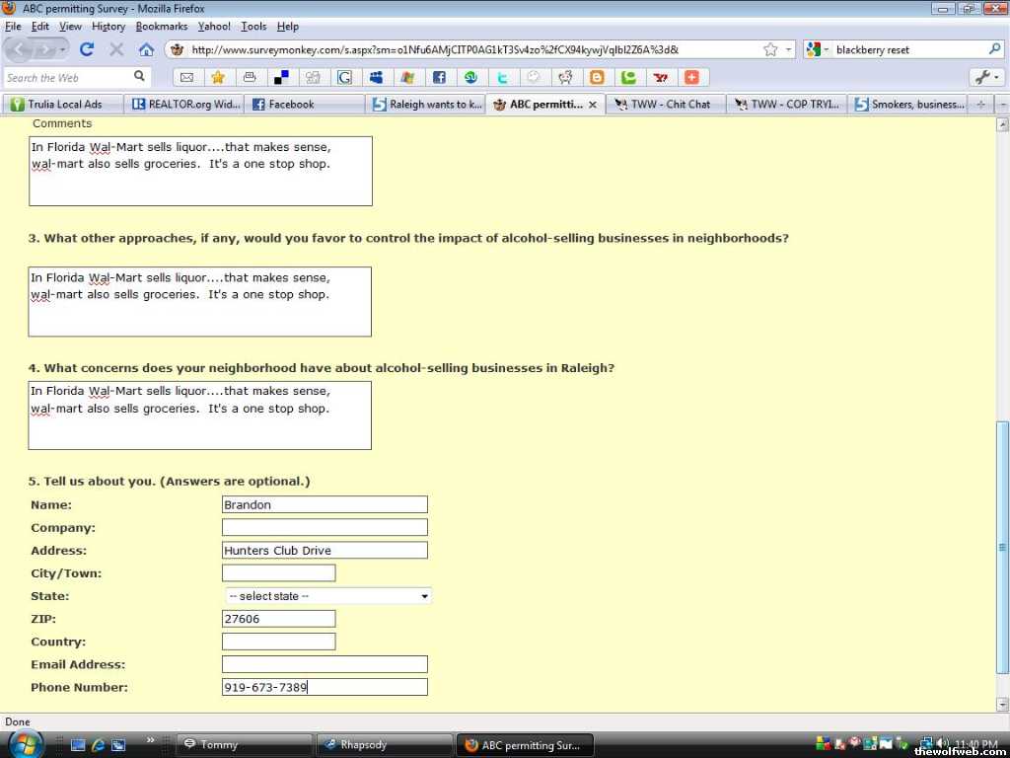
Task: Close the ABC permitting tab
Action: pos(593,105)
